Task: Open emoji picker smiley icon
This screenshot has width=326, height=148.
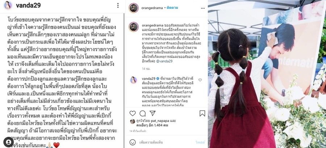Action: point(133,143)
